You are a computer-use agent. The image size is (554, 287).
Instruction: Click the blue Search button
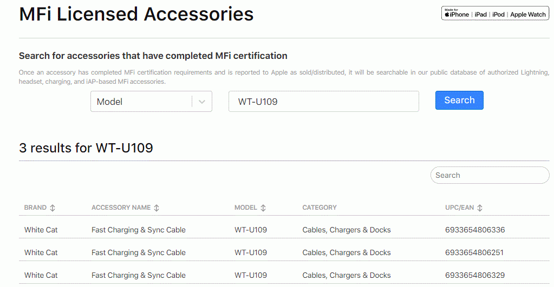coord(459,100)
